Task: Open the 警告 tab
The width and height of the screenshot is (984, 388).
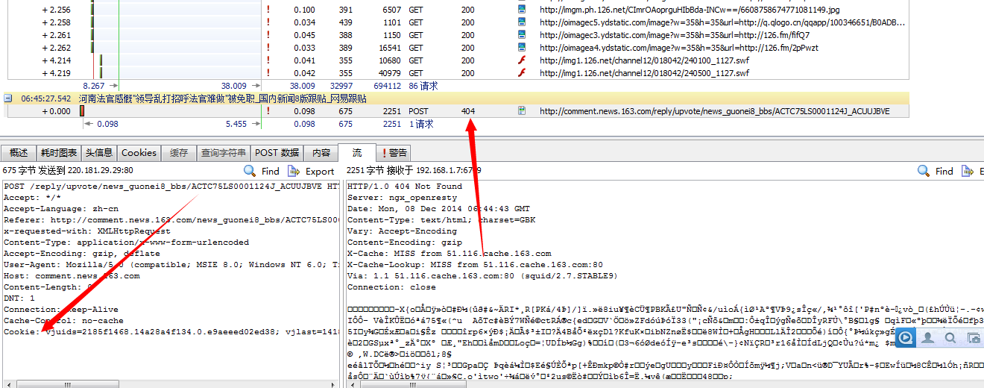Action: tap(394, 152)
